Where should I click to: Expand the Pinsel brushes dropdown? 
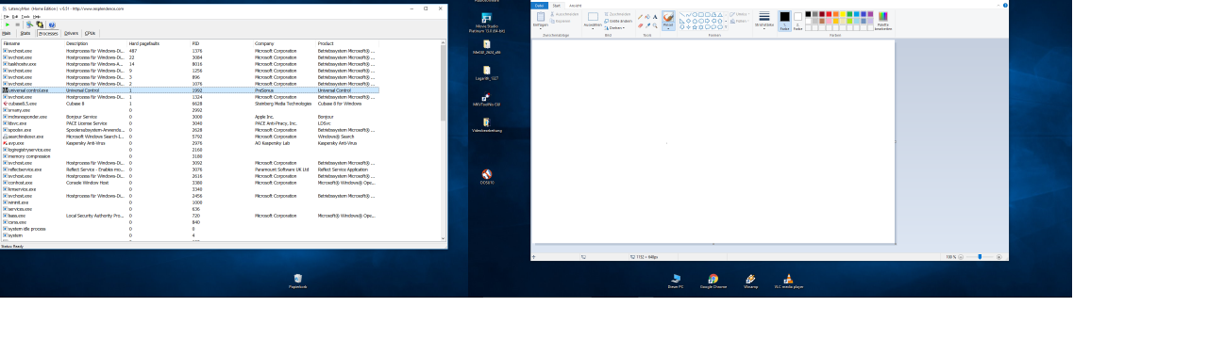coord(668,28)
